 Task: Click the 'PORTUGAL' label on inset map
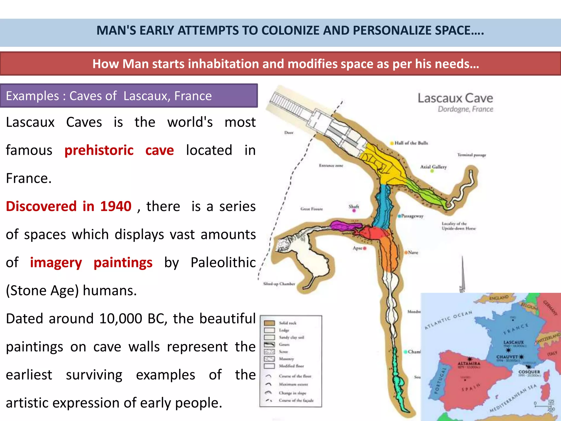(x=440, y=381)
